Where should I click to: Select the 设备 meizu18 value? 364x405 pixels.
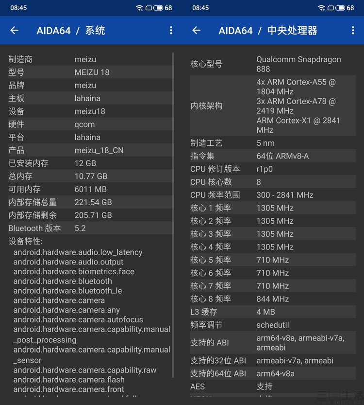click(x=90, y=111)
